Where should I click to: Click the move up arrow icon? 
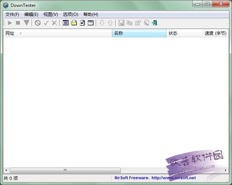pyautogui.click(x=110, y=23)
